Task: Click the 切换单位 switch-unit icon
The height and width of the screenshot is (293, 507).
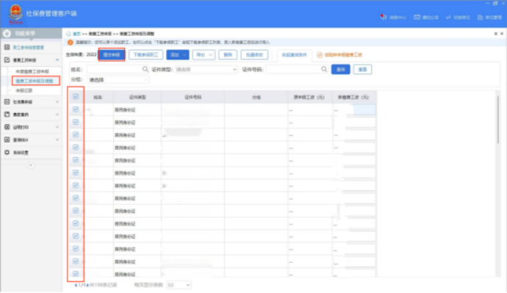Action: pos(448,17)
